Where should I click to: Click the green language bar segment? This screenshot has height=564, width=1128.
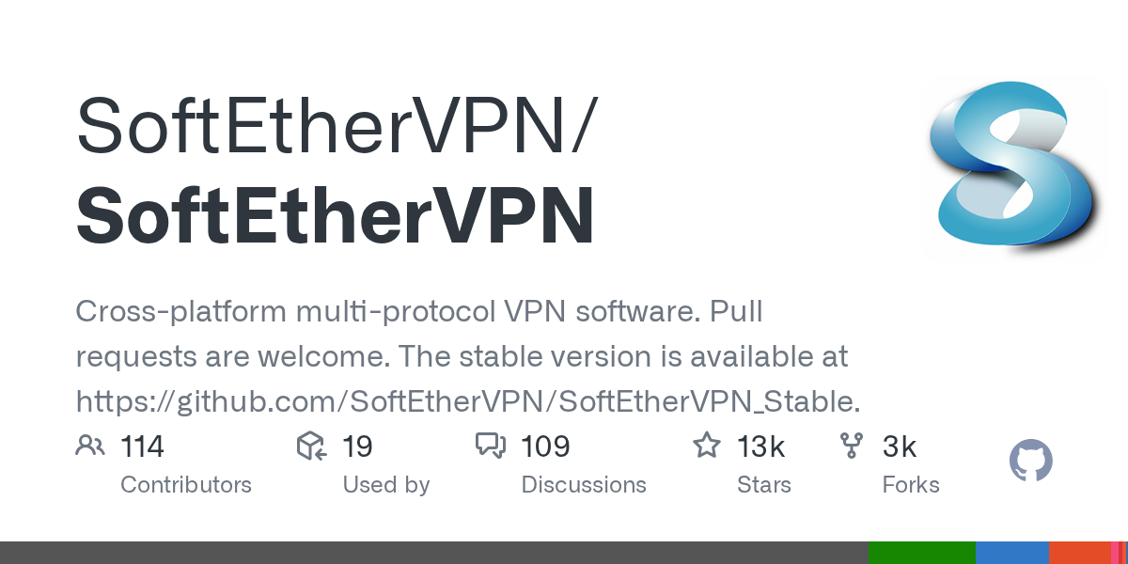[x=922, y=553]
